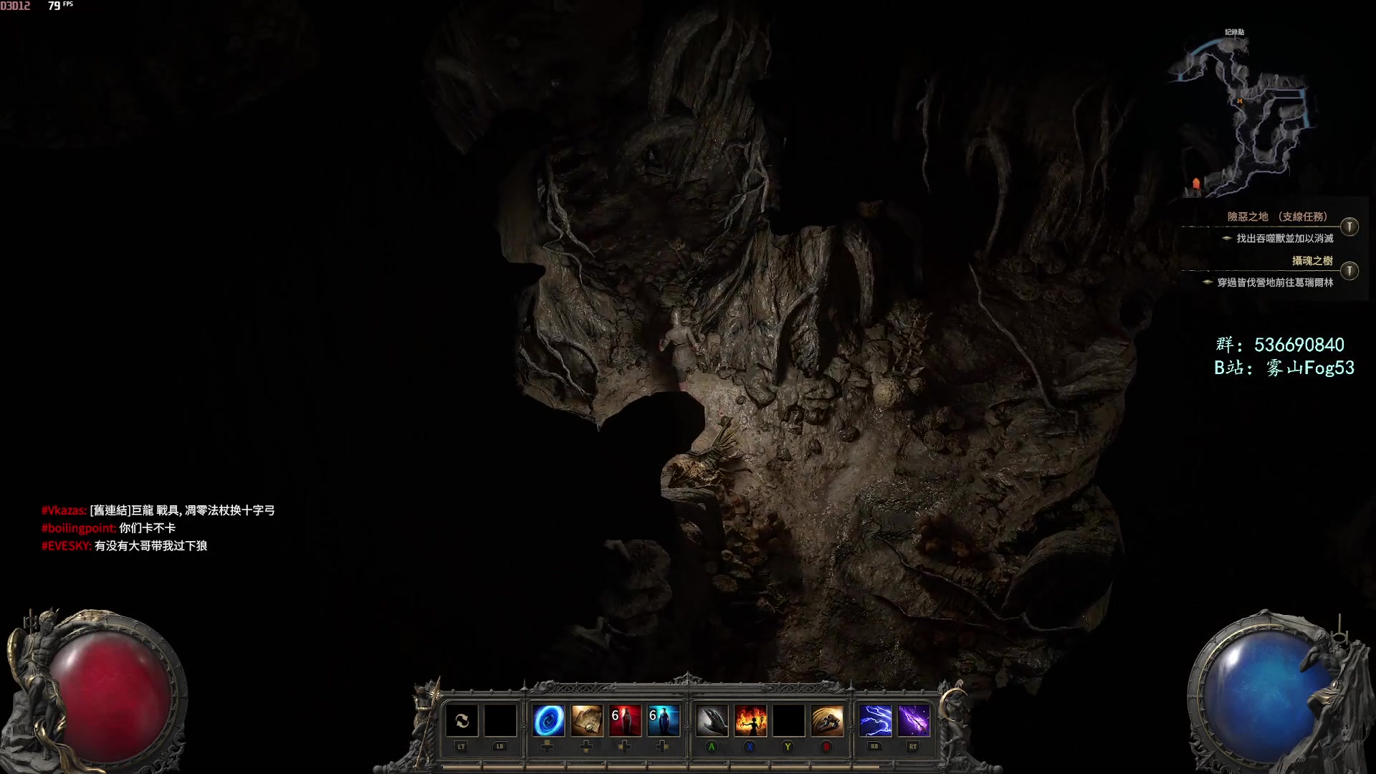
Task: Select the grasping hand skill on A
Action: point(712,720)
